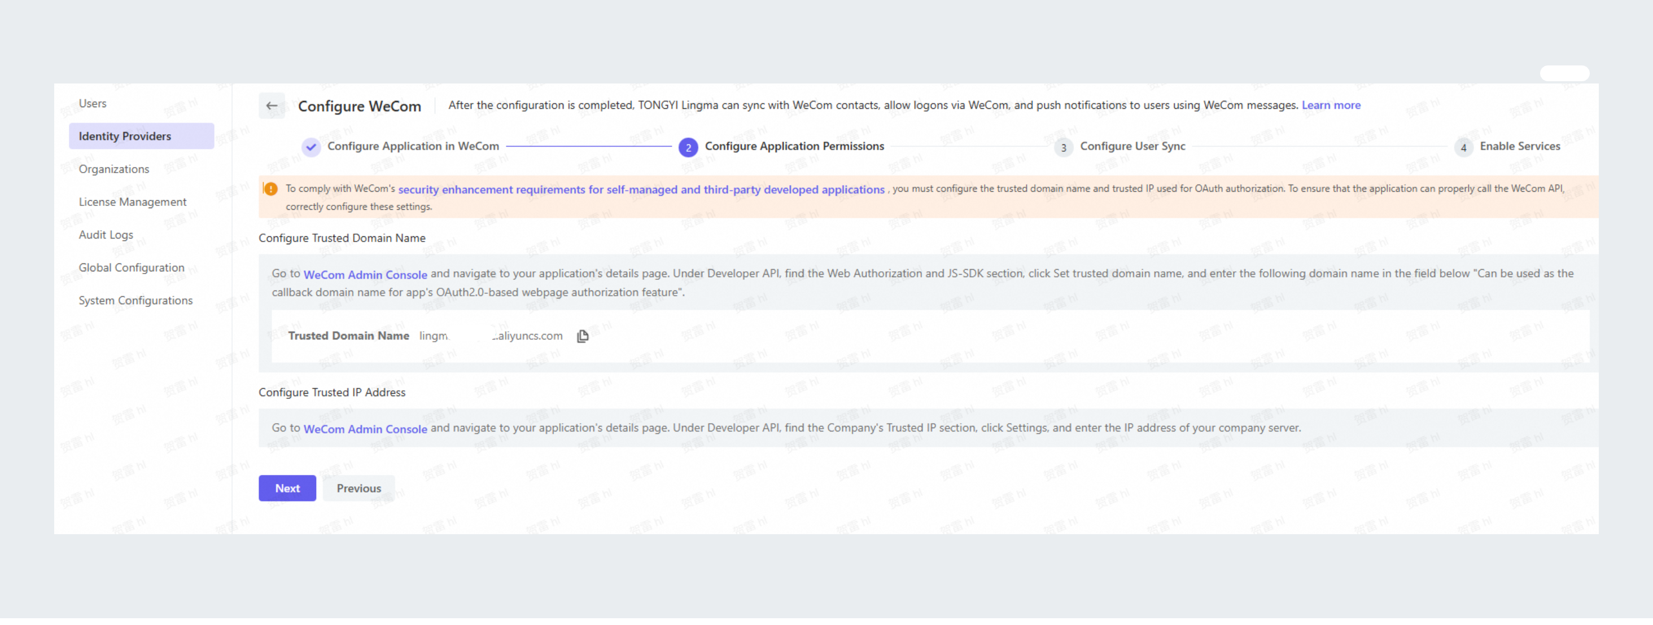Click the completed checkmark for step one
The image size is (1653, 625).
[311, 147]
